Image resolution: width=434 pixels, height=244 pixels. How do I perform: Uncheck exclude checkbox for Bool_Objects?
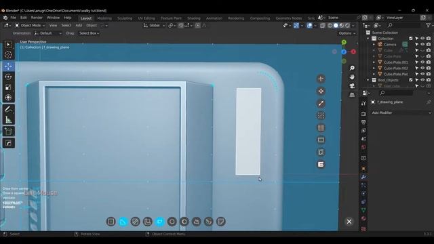(411, 80)
